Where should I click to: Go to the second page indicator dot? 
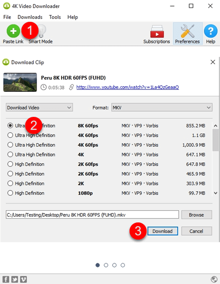(106, 265)
